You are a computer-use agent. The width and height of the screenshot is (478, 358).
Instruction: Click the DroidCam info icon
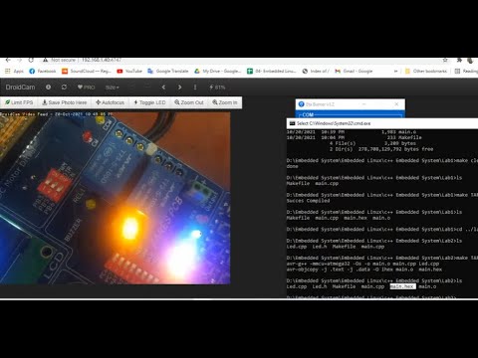(48, 88)
